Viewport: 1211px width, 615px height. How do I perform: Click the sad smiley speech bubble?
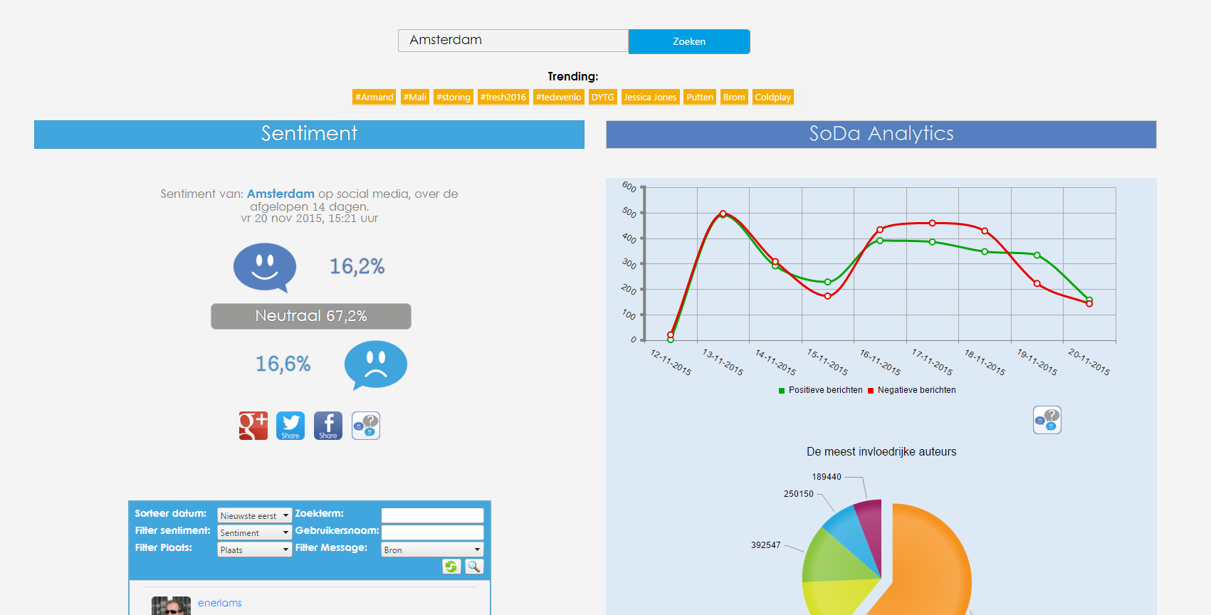click(x=376, y=365)
